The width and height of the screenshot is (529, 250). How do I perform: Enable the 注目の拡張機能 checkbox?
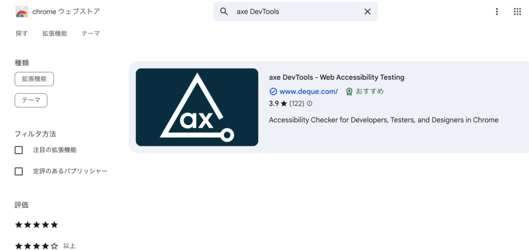pyautogui.click(x=19, y=150)
